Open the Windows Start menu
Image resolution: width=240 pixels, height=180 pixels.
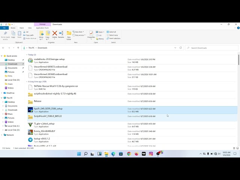[x=79, y=154]
